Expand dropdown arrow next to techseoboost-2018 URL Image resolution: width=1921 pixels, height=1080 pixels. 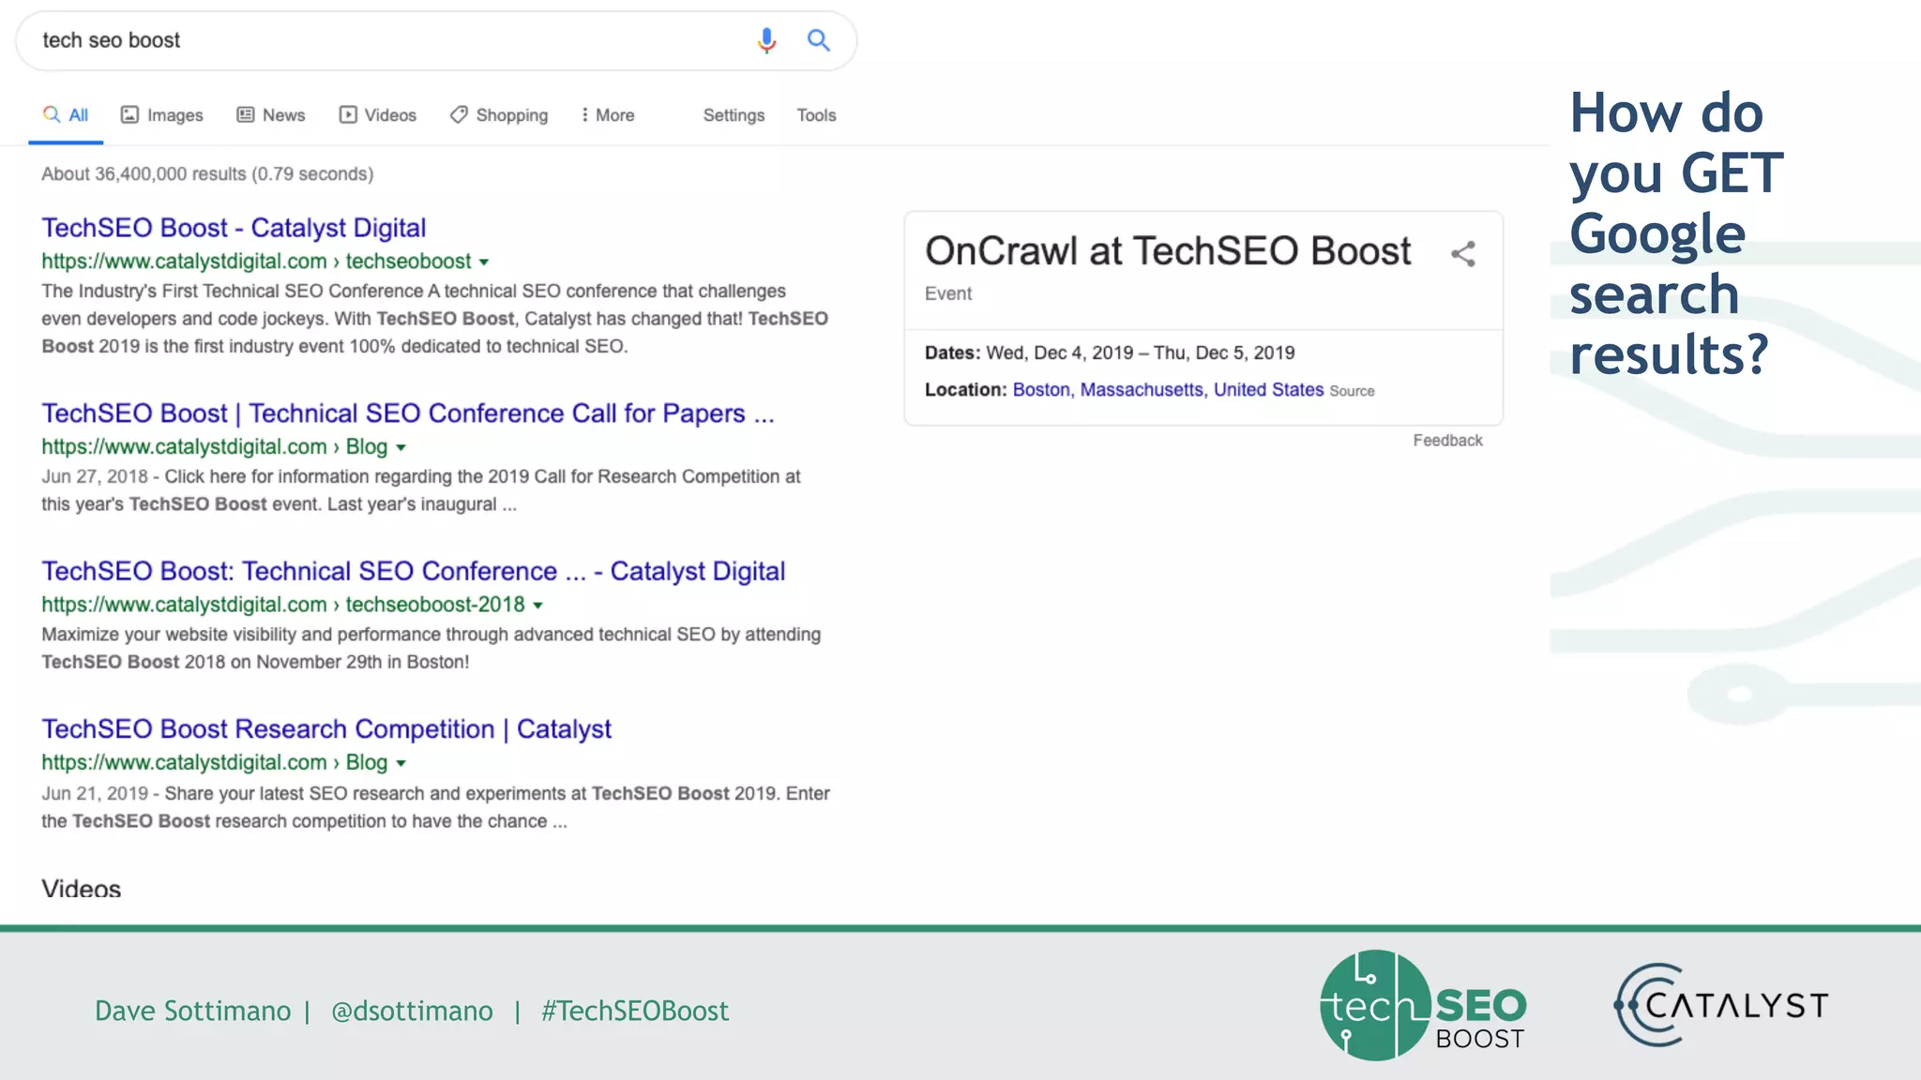(x=537, y=606)
